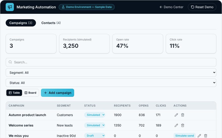The height and width of the screenshot is (138, 222).
Task: Click the Campaign column header
Action: [x=16, y=106]
